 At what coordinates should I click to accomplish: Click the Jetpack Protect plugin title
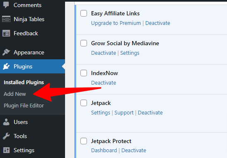(111, 141)
